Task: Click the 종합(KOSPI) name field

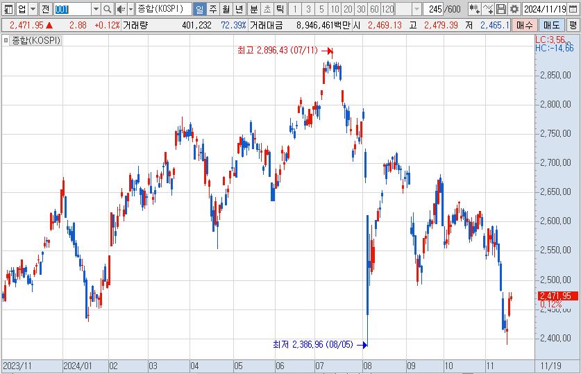Action: 163,9
